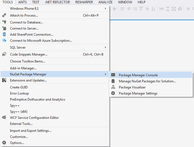Click the Package Manager Console icon
Viewport: 194px width, 147px height.
[x=113, y=75]
